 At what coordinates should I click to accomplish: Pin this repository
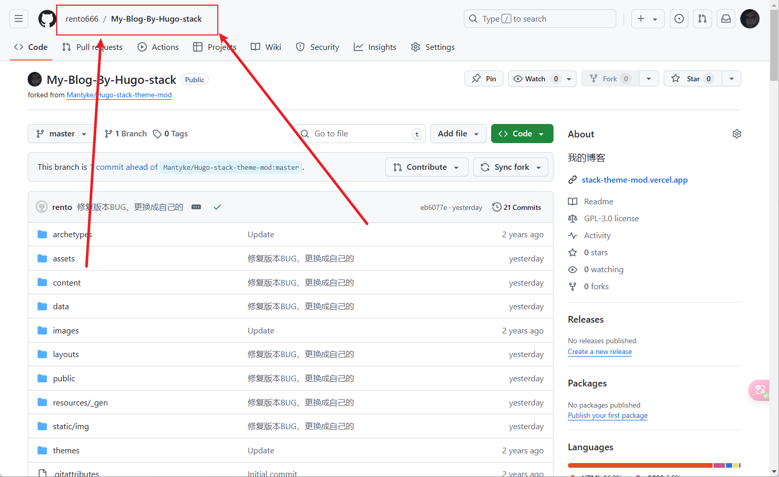(x=484, y=79)
